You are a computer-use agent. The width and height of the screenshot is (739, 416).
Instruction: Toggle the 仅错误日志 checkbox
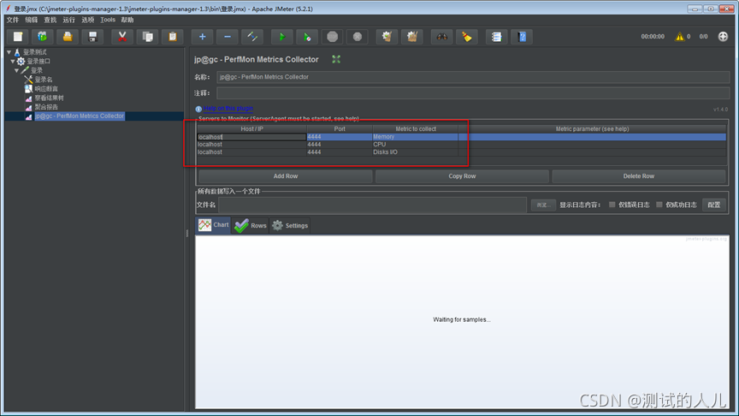[612, 205]
